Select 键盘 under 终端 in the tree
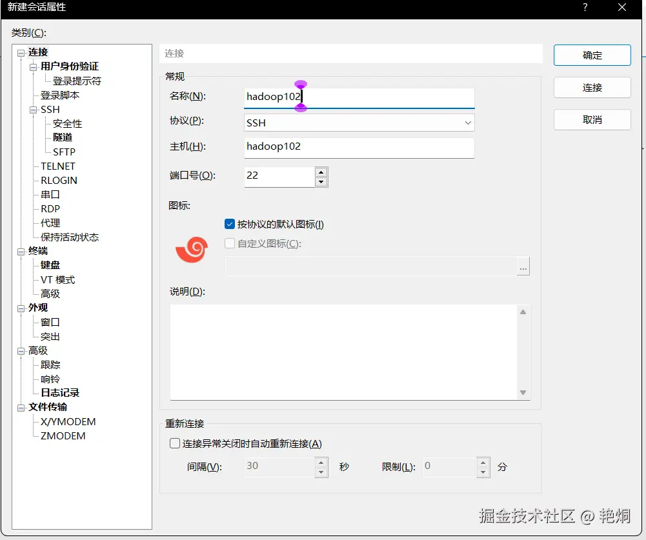The width and height of the screenshot is (646, 540). 50,265
